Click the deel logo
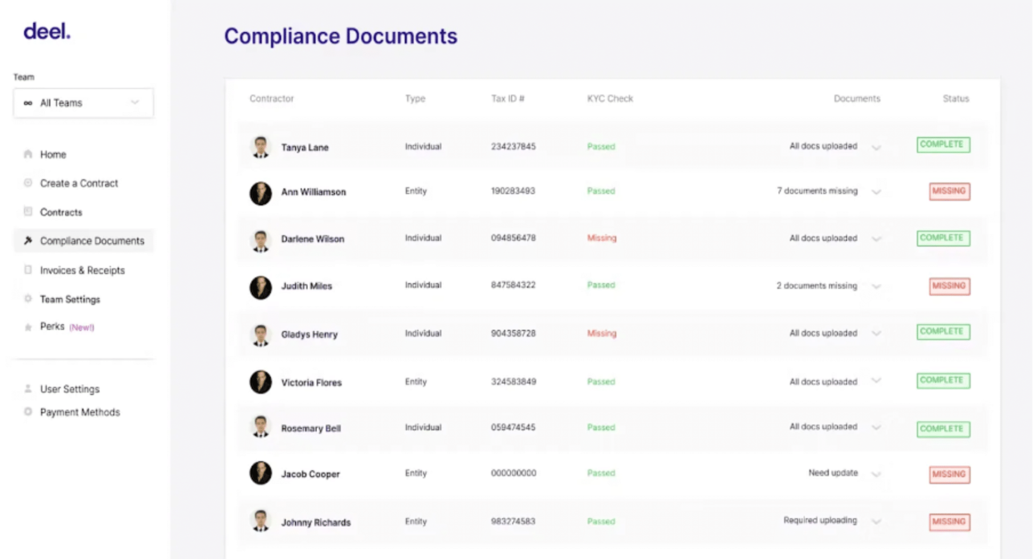The height and width of the screenshot is (559, 1033). click(x=47, y=32)
